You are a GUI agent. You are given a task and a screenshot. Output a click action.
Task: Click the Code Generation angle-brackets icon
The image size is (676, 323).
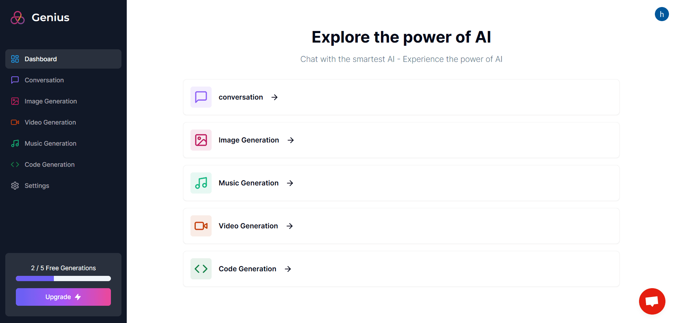[x=15, y=164]
